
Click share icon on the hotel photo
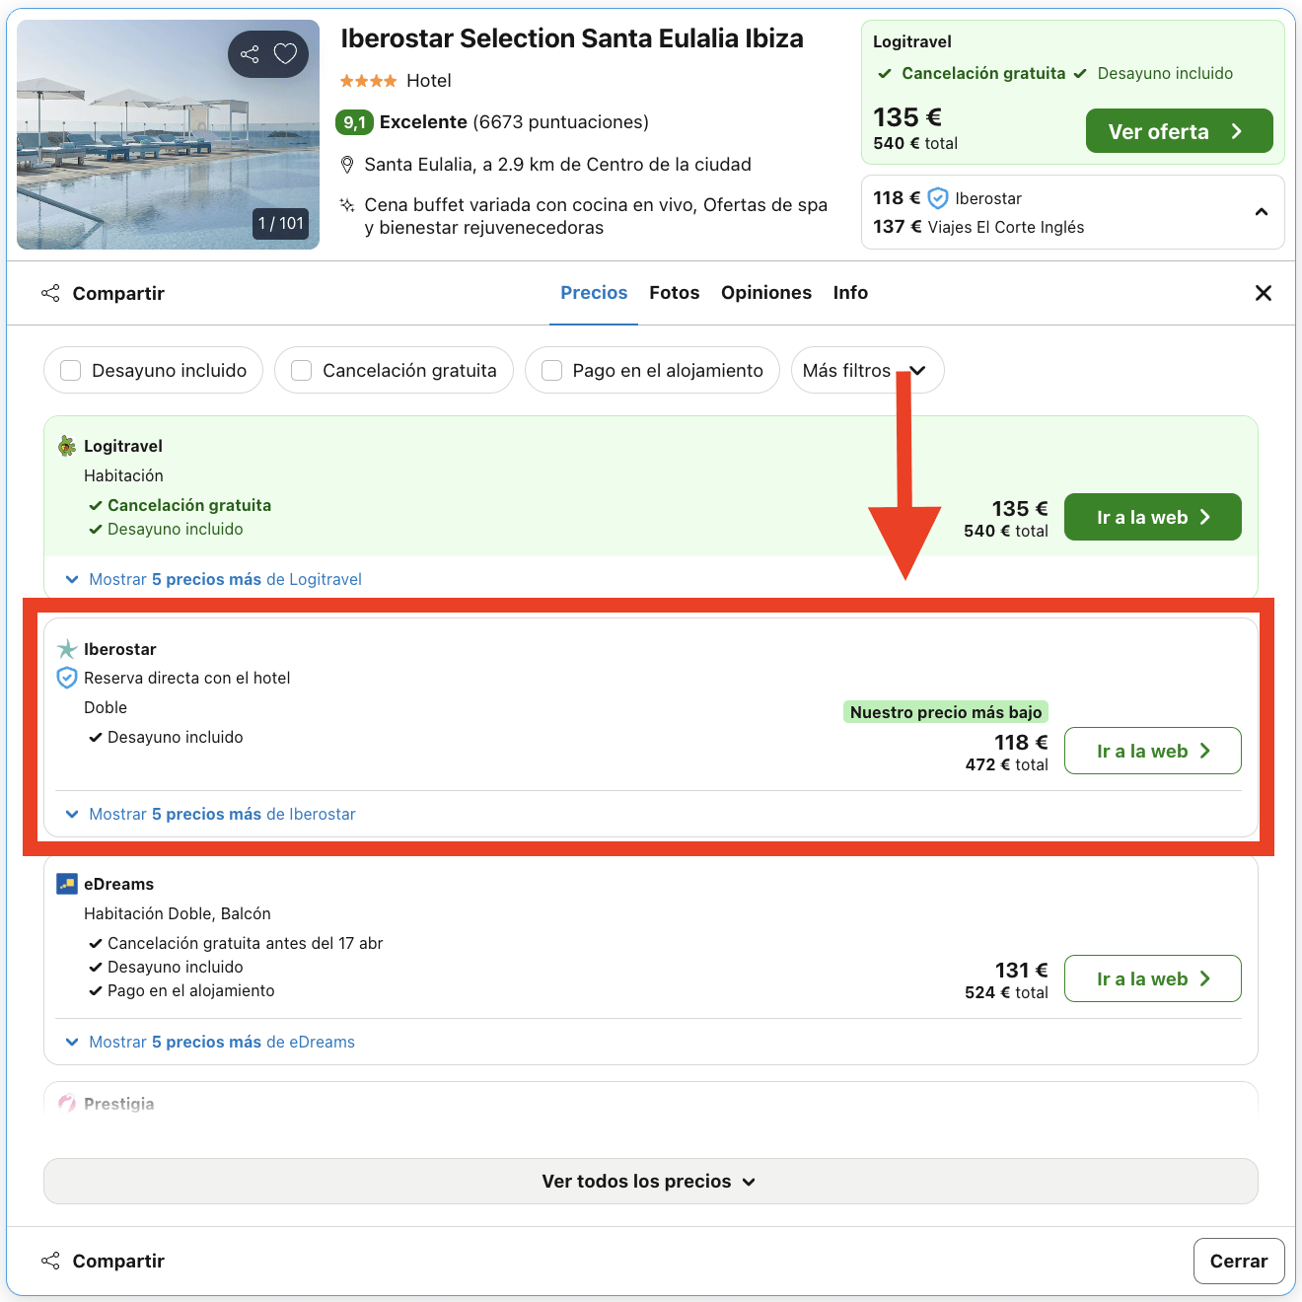[250, 54]
